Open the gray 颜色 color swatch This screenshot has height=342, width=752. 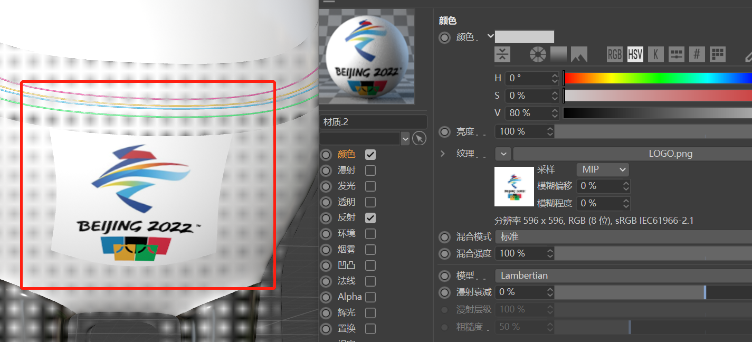coord(525,36)
